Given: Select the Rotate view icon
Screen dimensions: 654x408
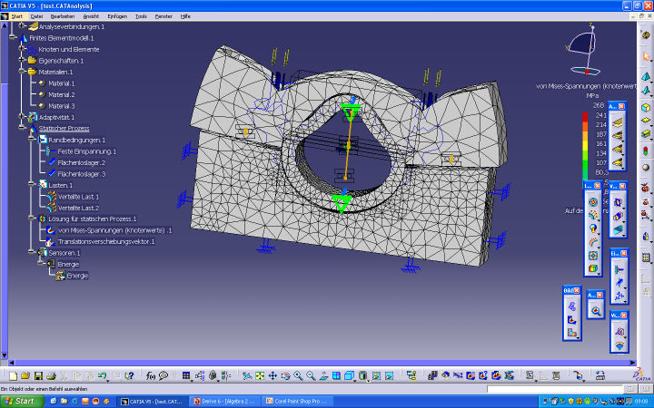Looking at the screenshot, I should 285,376.
